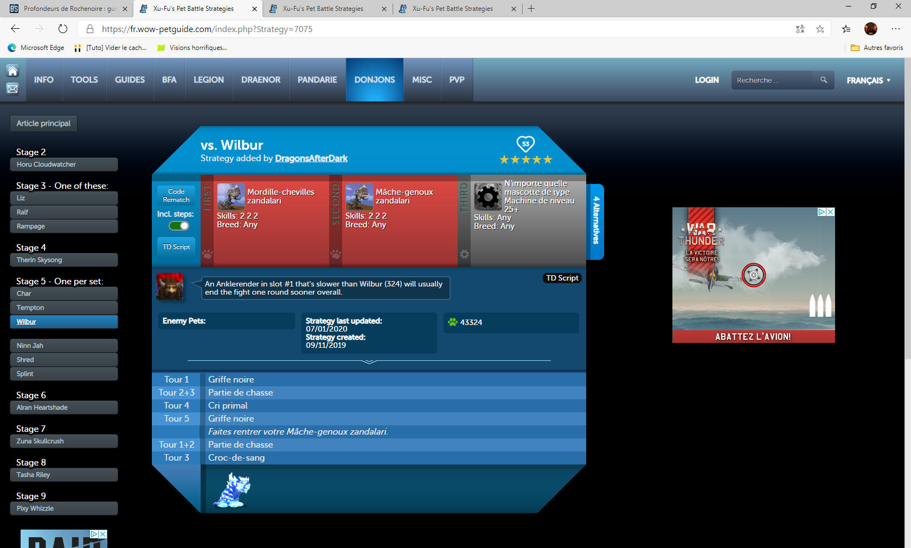Click the paw icon under FIRST slot
911x548 pixels.
207,254
